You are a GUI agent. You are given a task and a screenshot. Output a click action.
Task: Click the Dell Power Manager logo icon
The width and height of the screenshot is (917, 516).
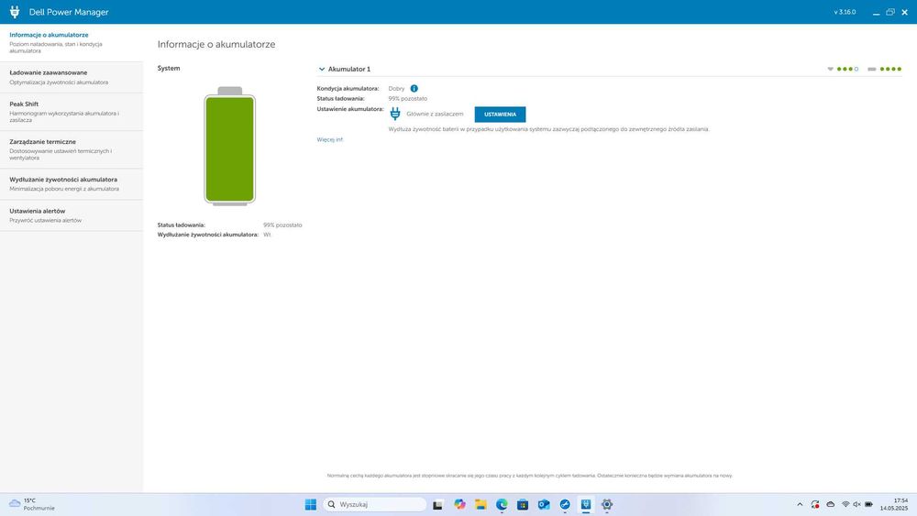coord(15,12)
